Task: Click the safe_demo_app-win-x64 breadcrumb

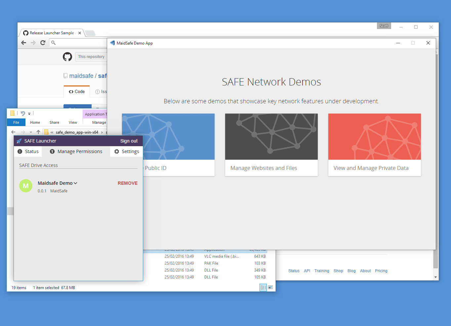Action: tap(77, 132)
